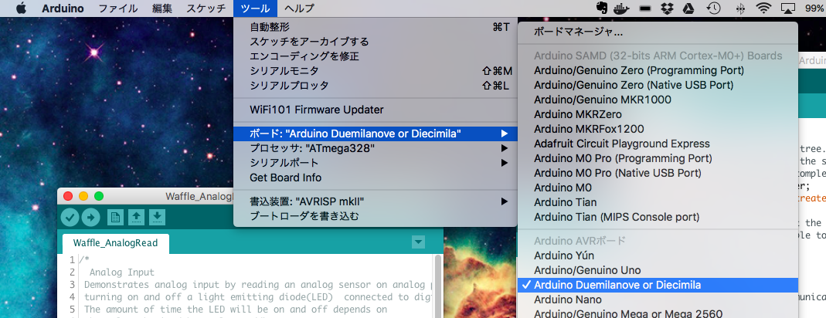This screenshot has width=826, height=318.
Task: Create a new sketch with the New icon
Action: (x=115, y=216)
